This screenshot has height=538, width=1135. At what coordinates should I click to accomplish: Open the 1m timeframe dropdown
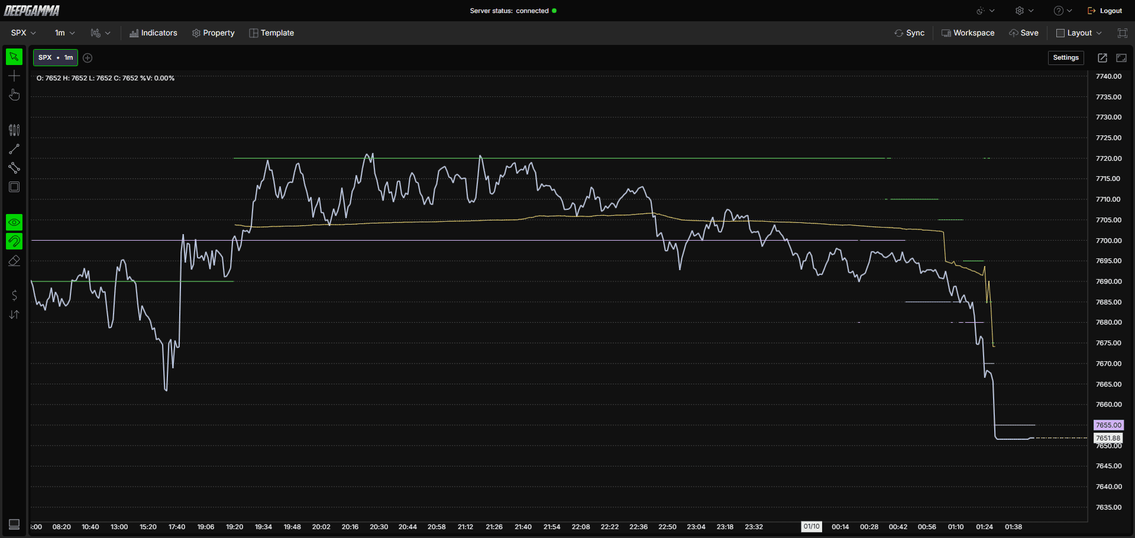tap(64, 33)
